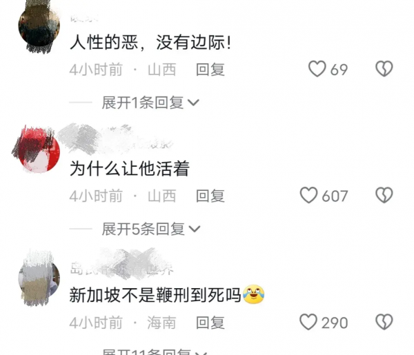Reply to the '人性的恶，没有边际' comment

click(210, 70)
